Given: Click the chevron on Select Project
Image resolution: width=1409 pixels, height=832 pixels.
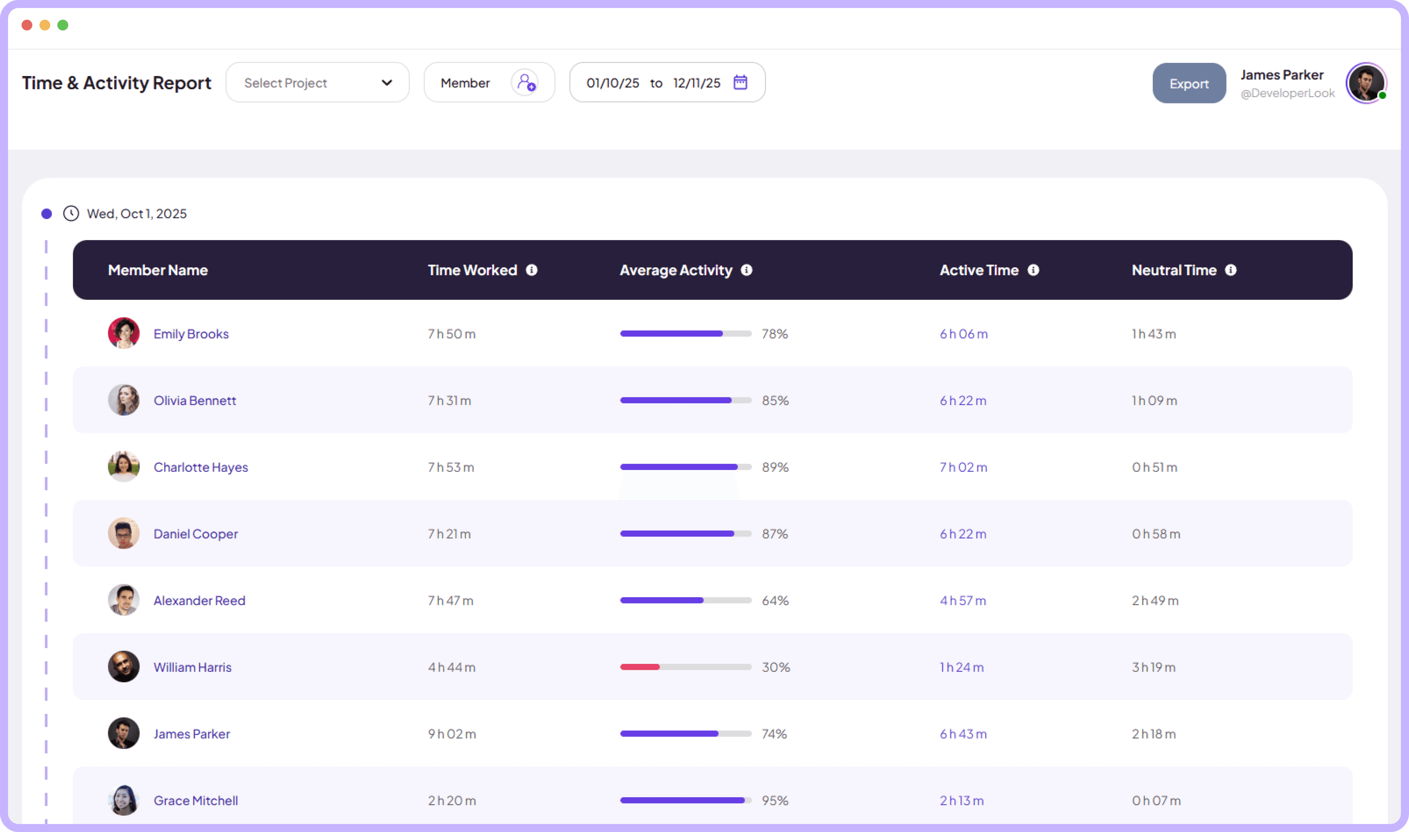Looking at the screenshot, I should [387, 83].
